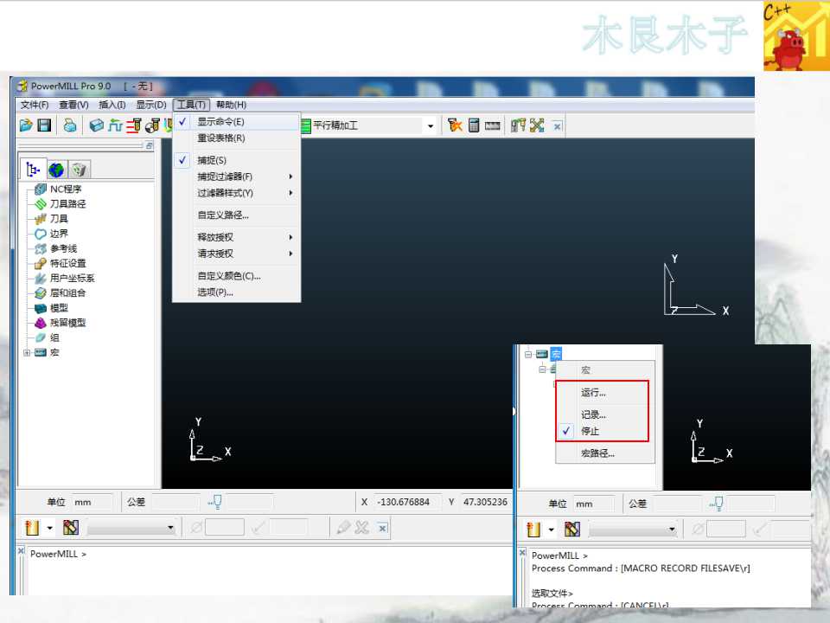Click the 工具(T) menu

(x=191, y=105)
